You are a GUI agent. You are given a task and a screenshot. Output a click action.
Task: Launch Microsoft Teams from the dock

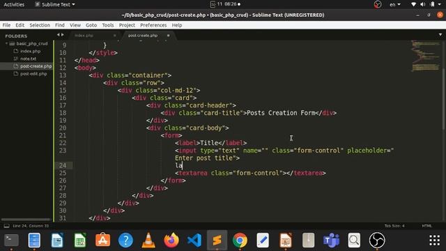[x=331, y=241]
